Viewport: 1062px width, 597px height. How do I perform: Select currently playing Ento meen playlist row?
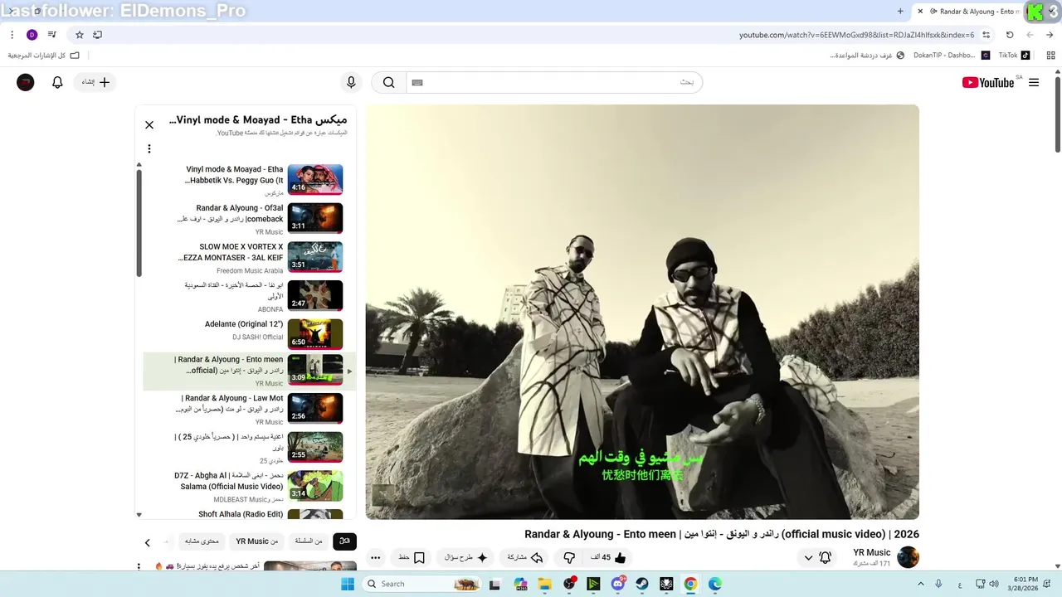(x=249, y=371)
